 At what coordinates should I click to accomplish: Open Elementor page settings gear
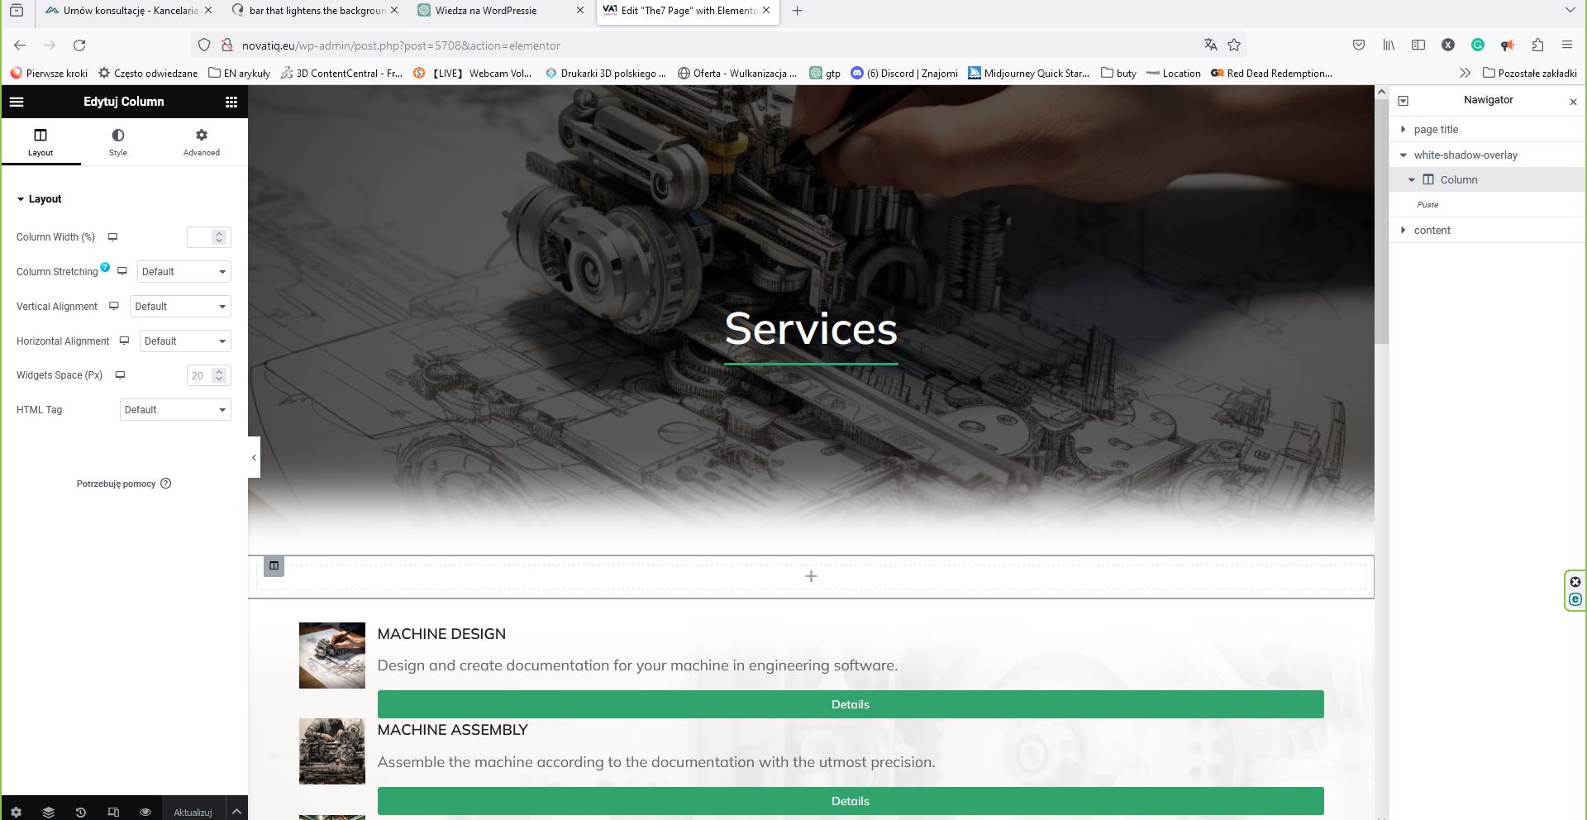pos(17,812)
